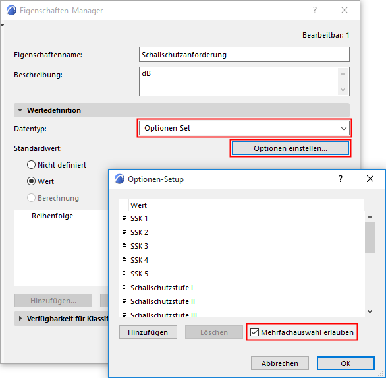Click the up arrow in the Beschreibung field
Image resolution: width=386 pixels, height=378 pixels.
pyautogui.click(x=343, y=74)
